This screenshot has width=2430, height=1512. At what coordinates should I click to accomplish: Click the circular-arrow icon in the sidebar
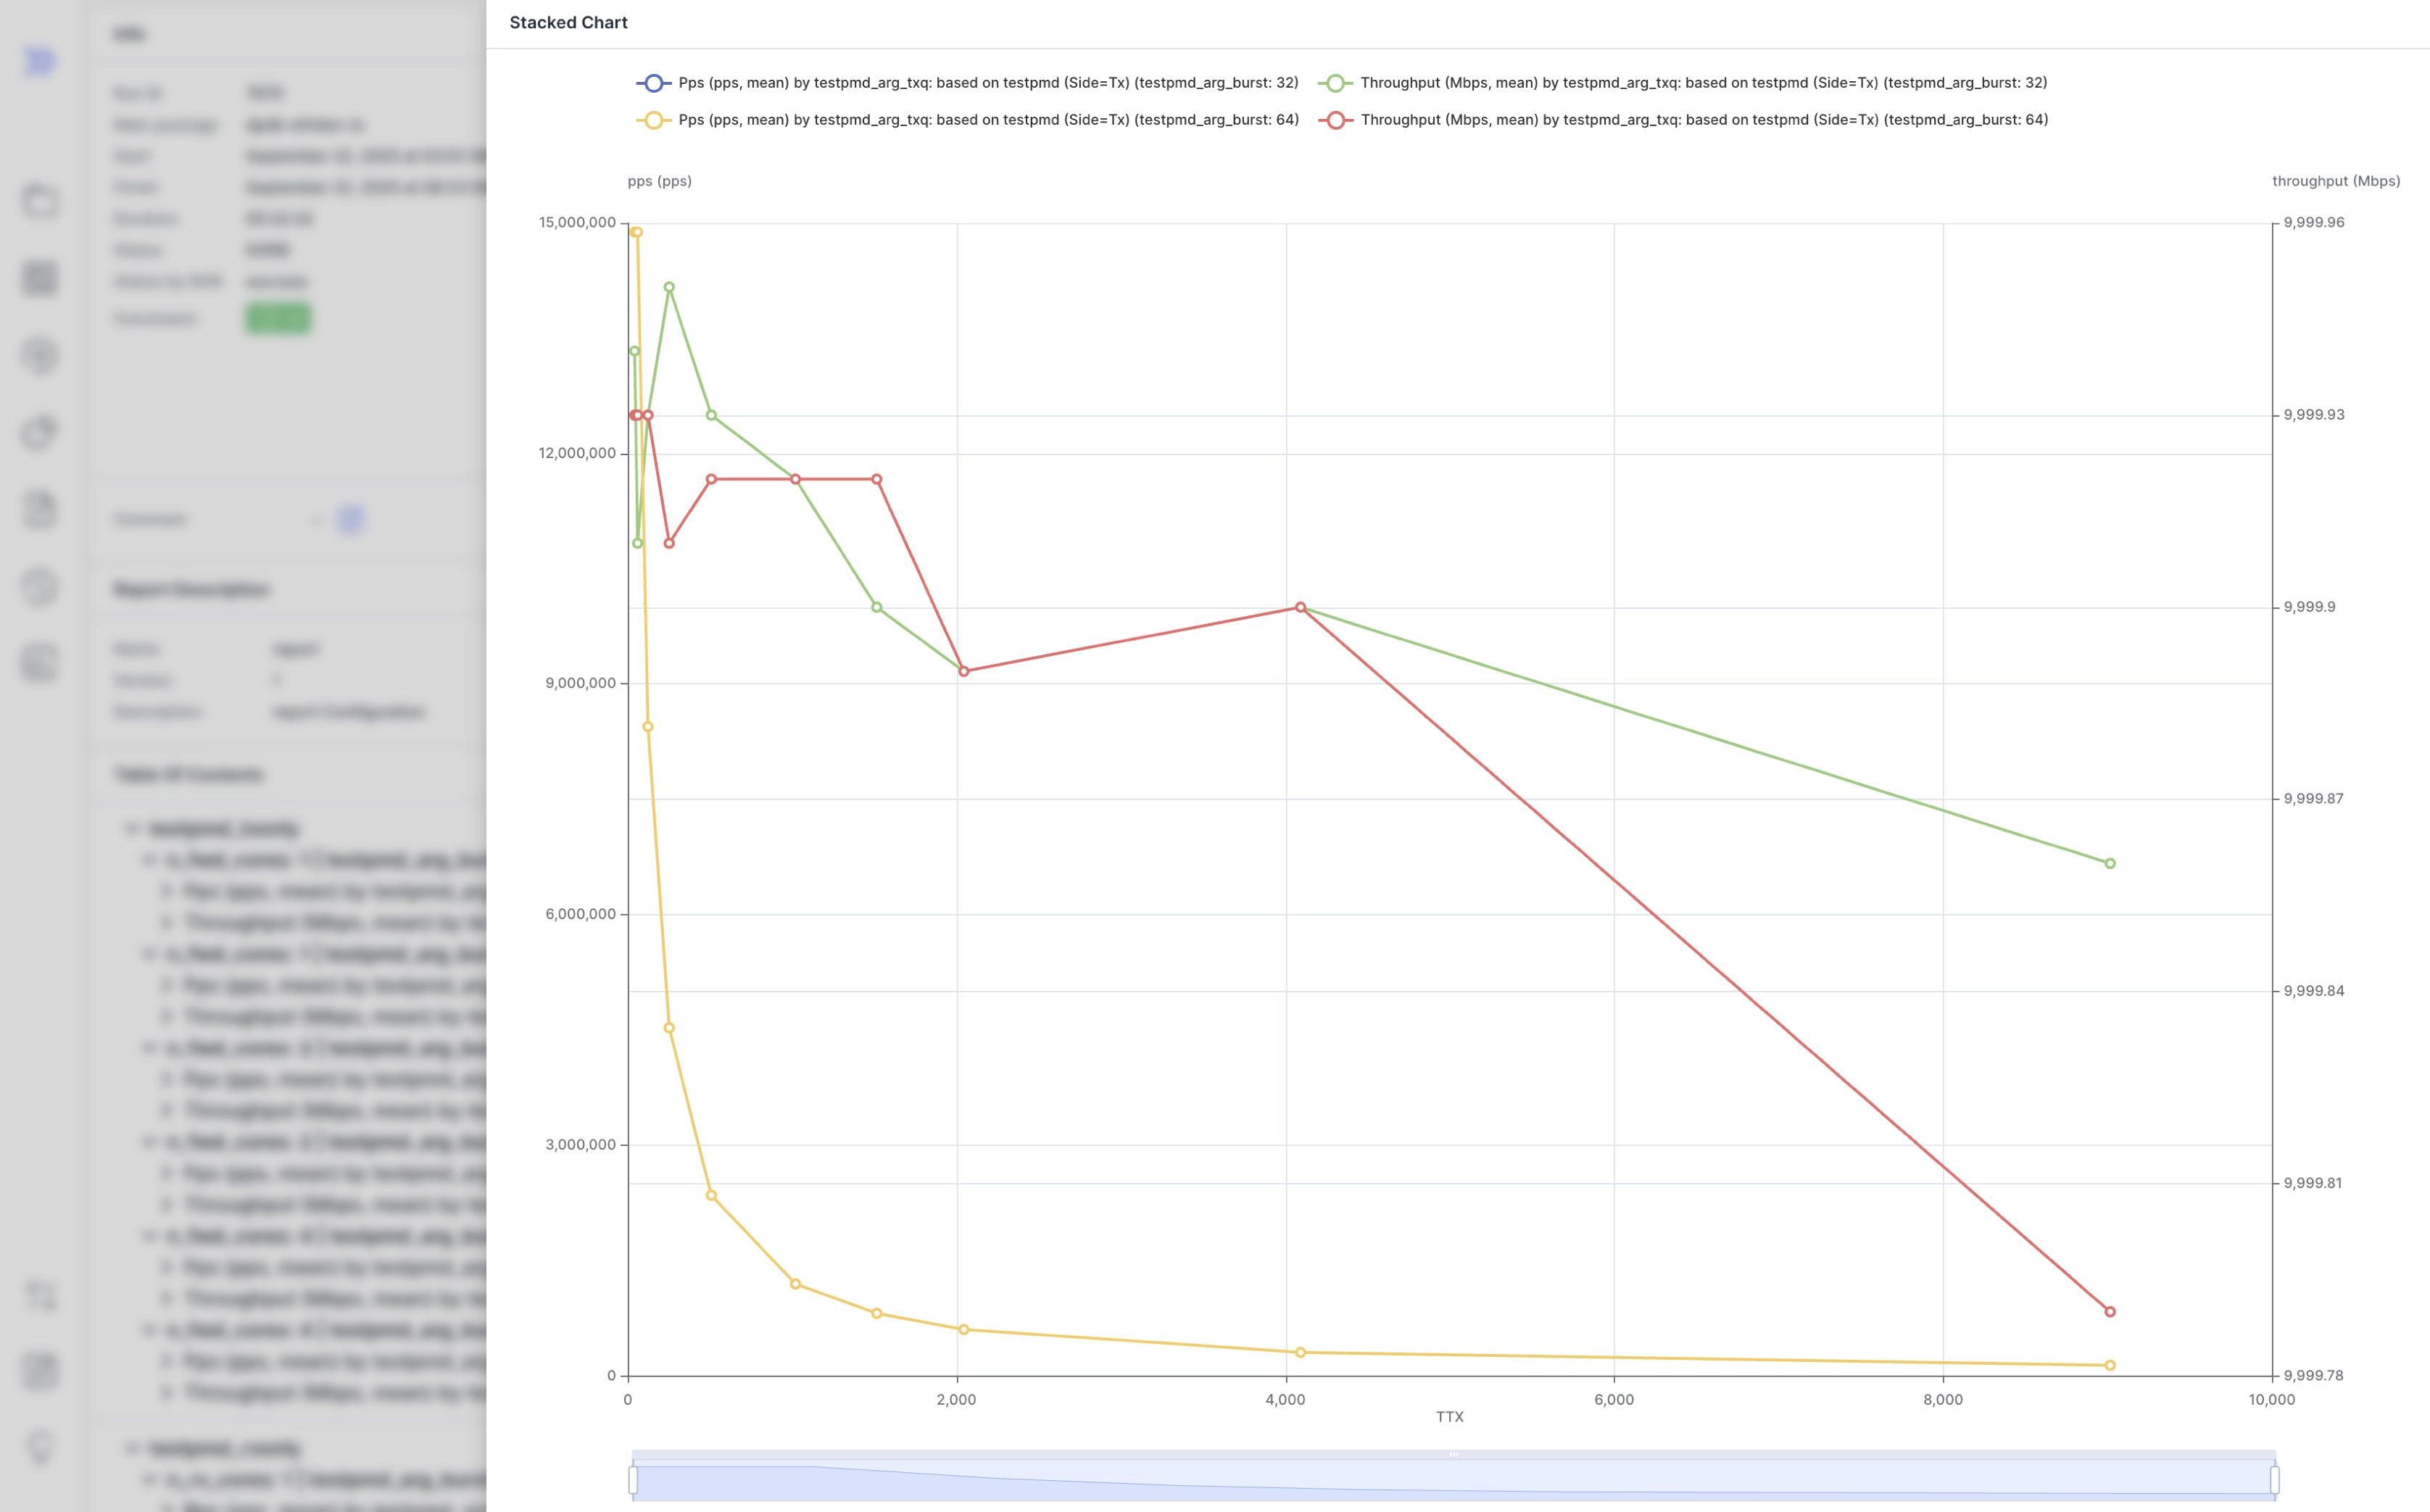(40, 355)
